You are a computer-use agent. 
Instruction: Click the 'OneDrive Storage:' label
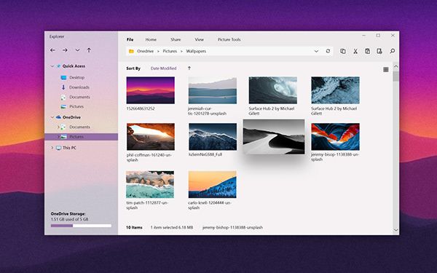pos(68,214)
